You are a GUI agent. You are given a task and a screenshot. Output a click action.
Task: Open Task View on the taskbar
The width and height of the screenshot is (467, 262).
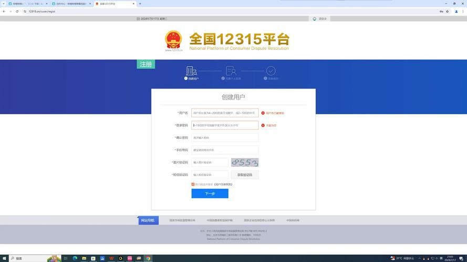tap(66, 258)
